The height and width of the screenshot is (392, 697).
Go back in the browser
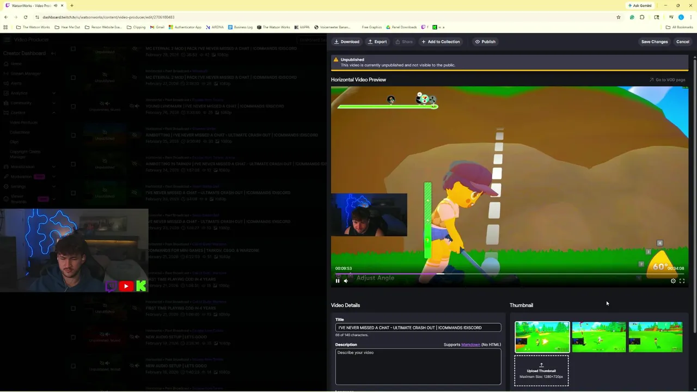tap(5, 17)
